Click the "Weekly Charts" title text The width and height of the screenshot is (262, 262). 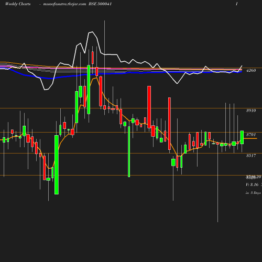[x=18, y=4]
